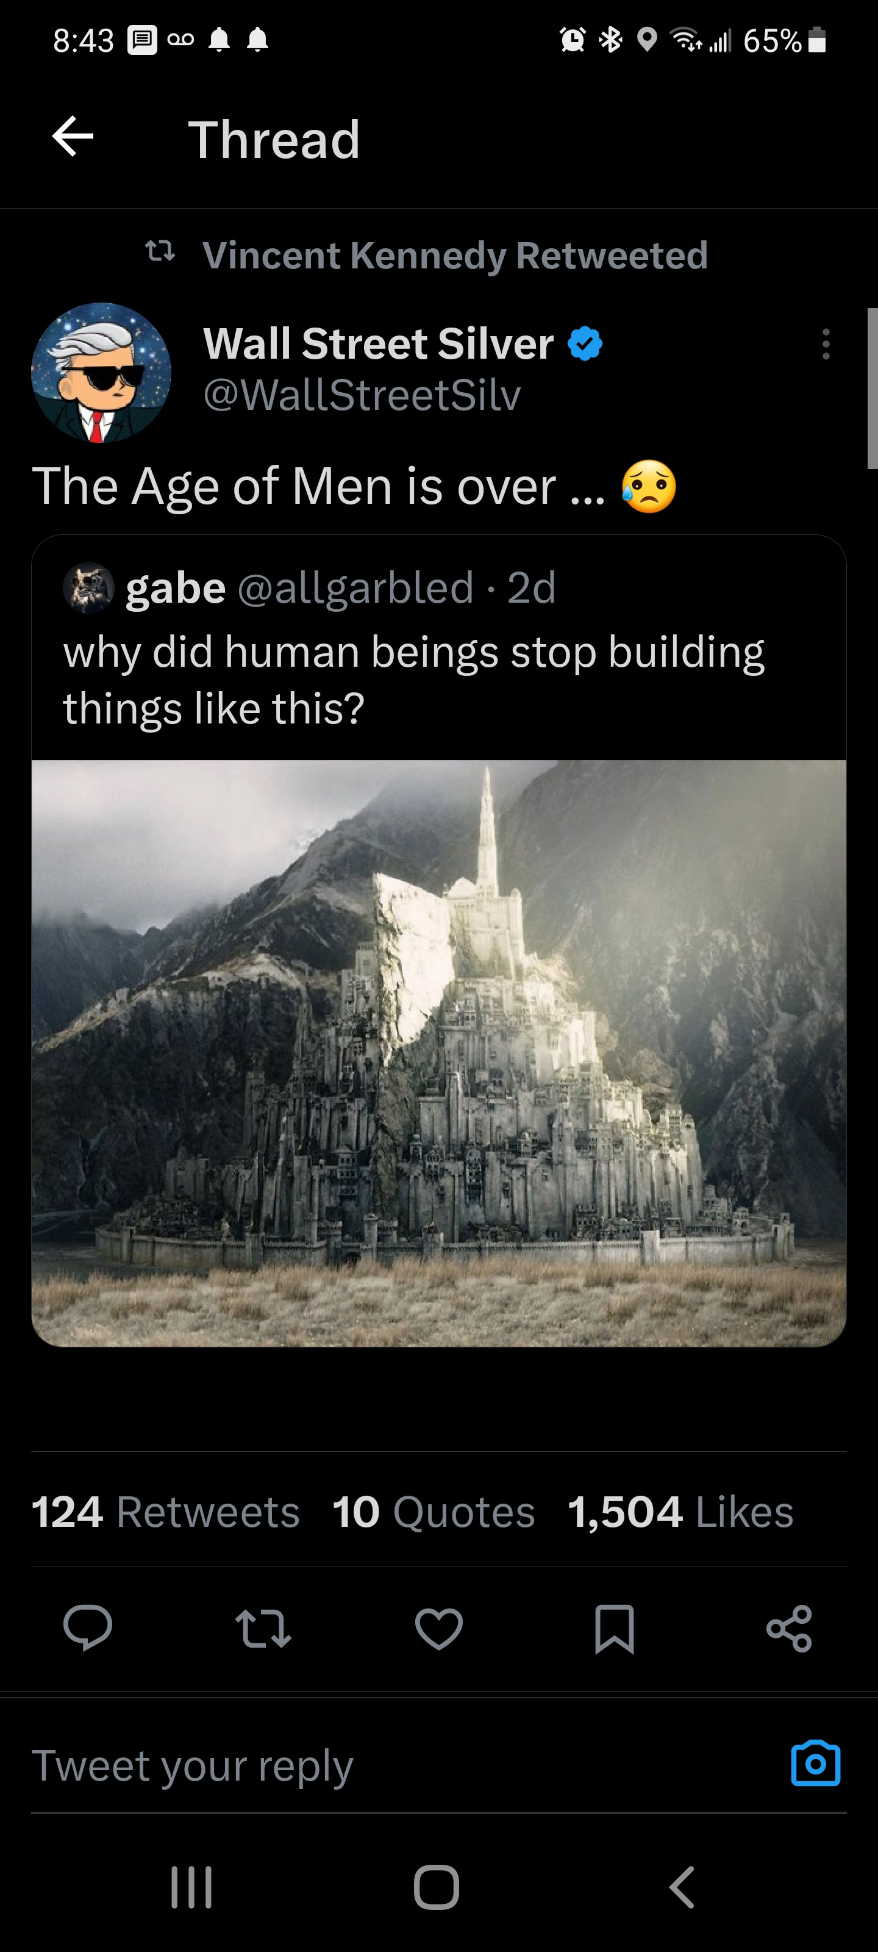This screenshot has height=1952, width=878.
Task: Tap the back arrow beside Thread
Action: pos(73,137)
